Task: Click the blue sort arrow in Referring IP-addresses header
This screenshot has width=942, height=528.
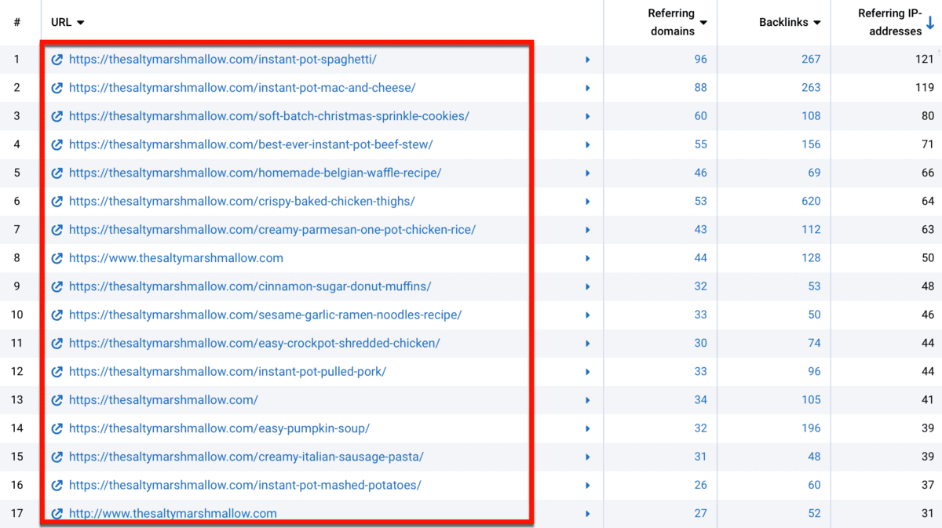Action: (x=930, y=23)
